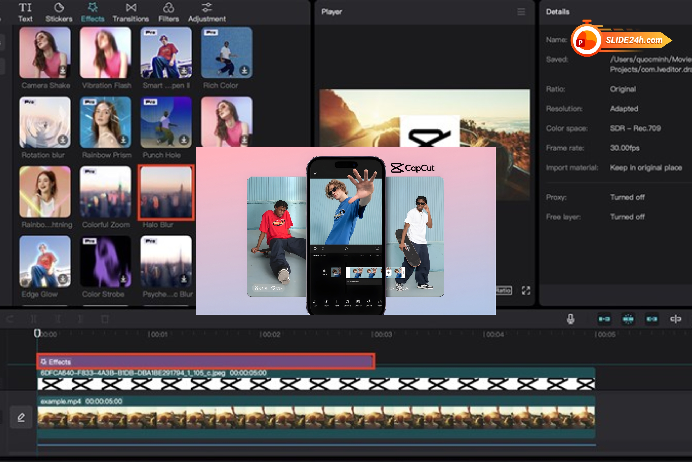Click the download icon on Camera Shake
Screen dimensions: 692x462
click(63, 70)
